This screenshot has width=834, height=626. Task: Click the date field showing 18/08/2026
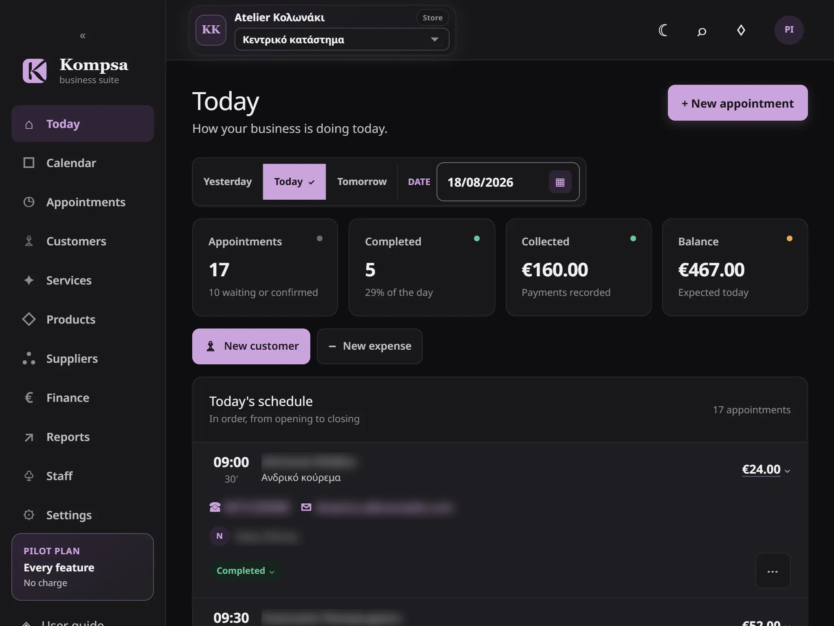[508, 182]
